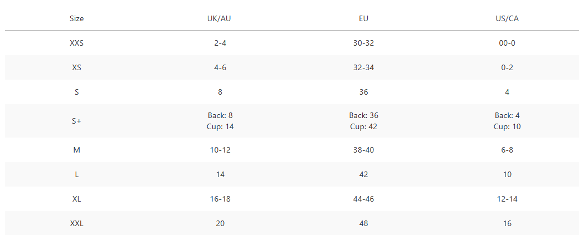Screen dimensions: 579x235
Task: Click EU Back: 36 Cup: 42 cell
Action: 364,121
